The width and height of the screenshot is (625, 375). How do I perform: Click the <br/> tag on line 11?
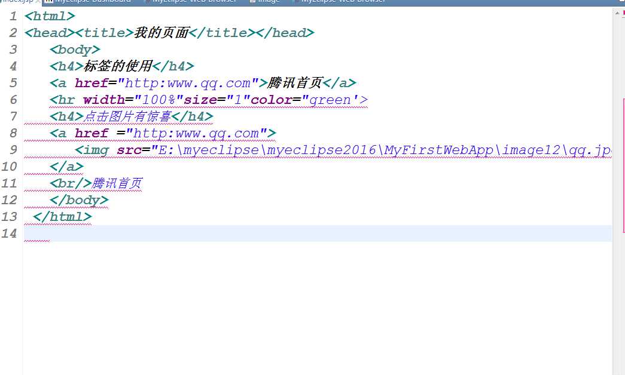coord(71,183)
